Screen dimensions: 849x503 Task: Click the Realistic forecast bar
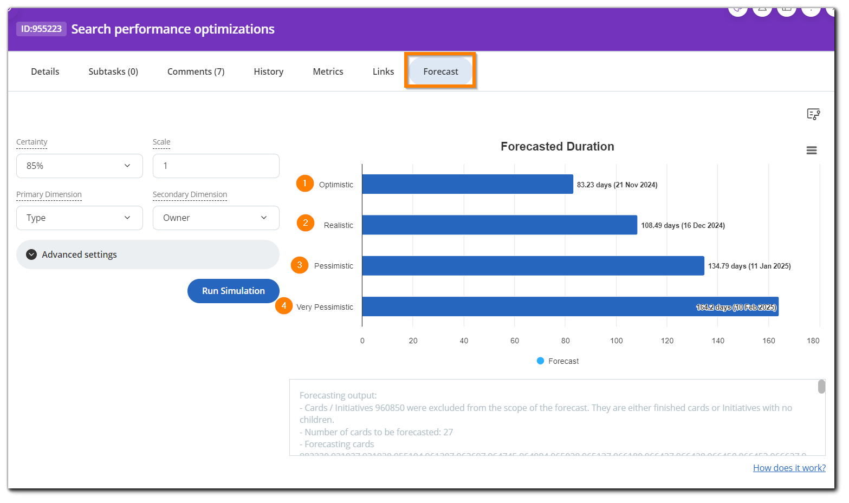click(x=499, y=225)
